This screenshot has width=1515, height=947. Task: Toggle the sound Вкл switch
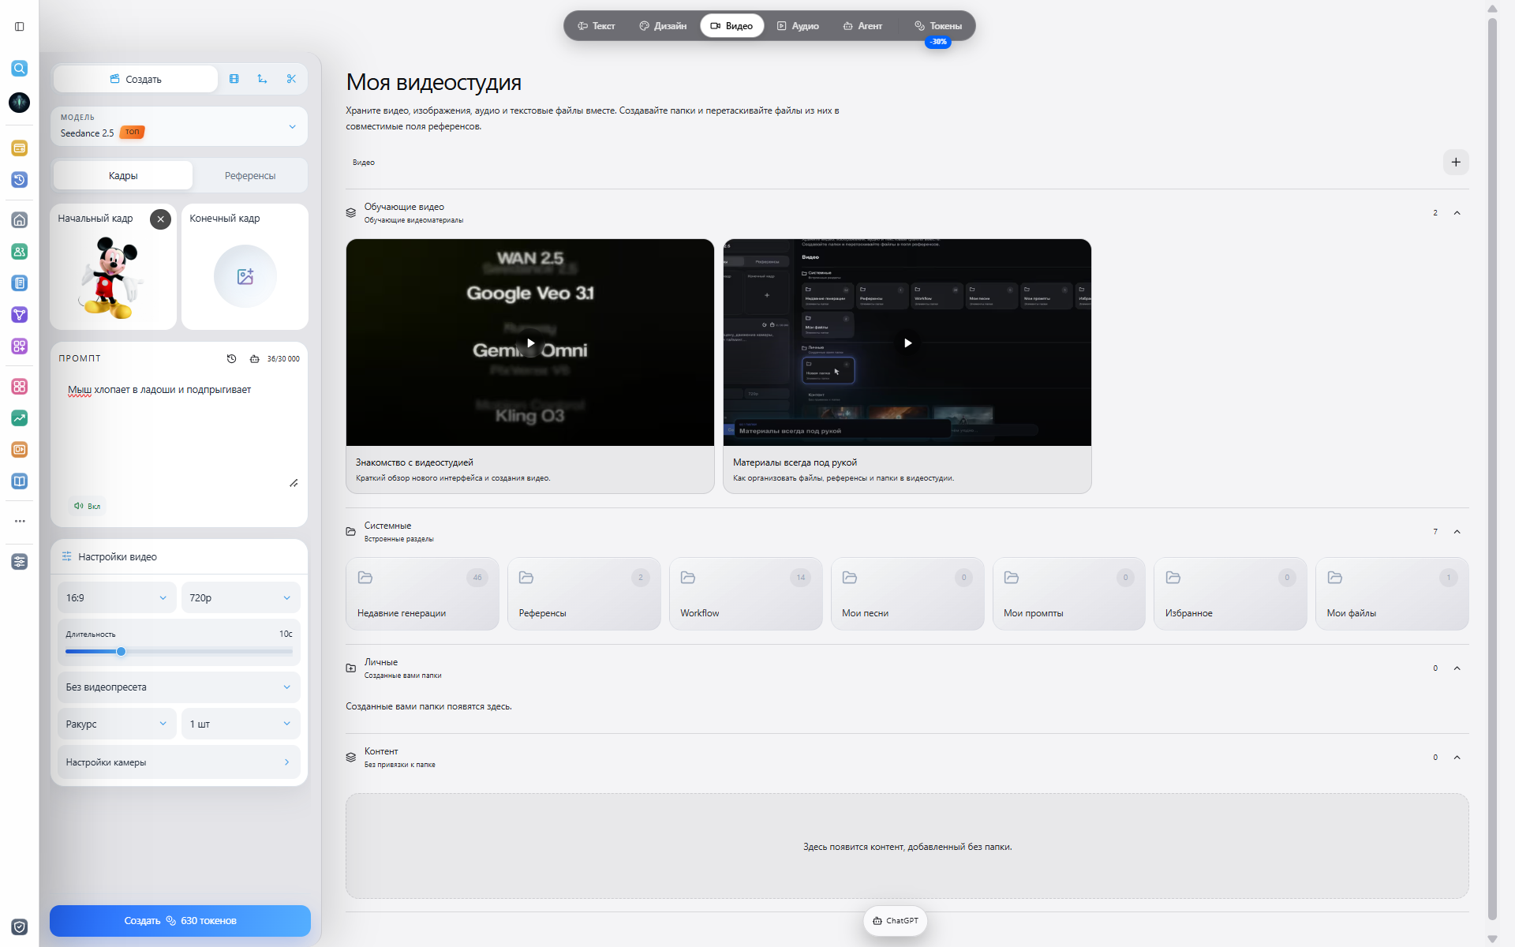(88, 506)
